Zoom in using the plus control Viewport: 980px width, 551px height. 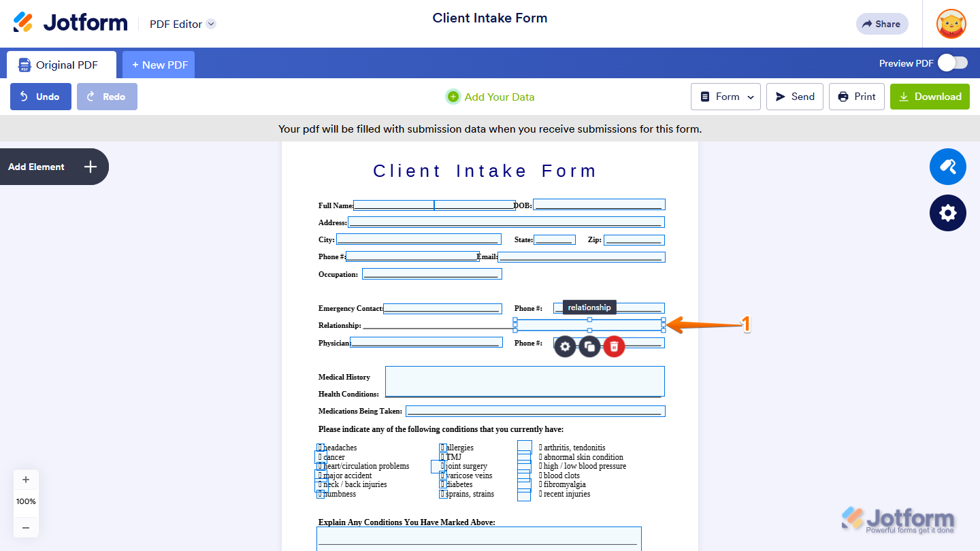point(26,479)
